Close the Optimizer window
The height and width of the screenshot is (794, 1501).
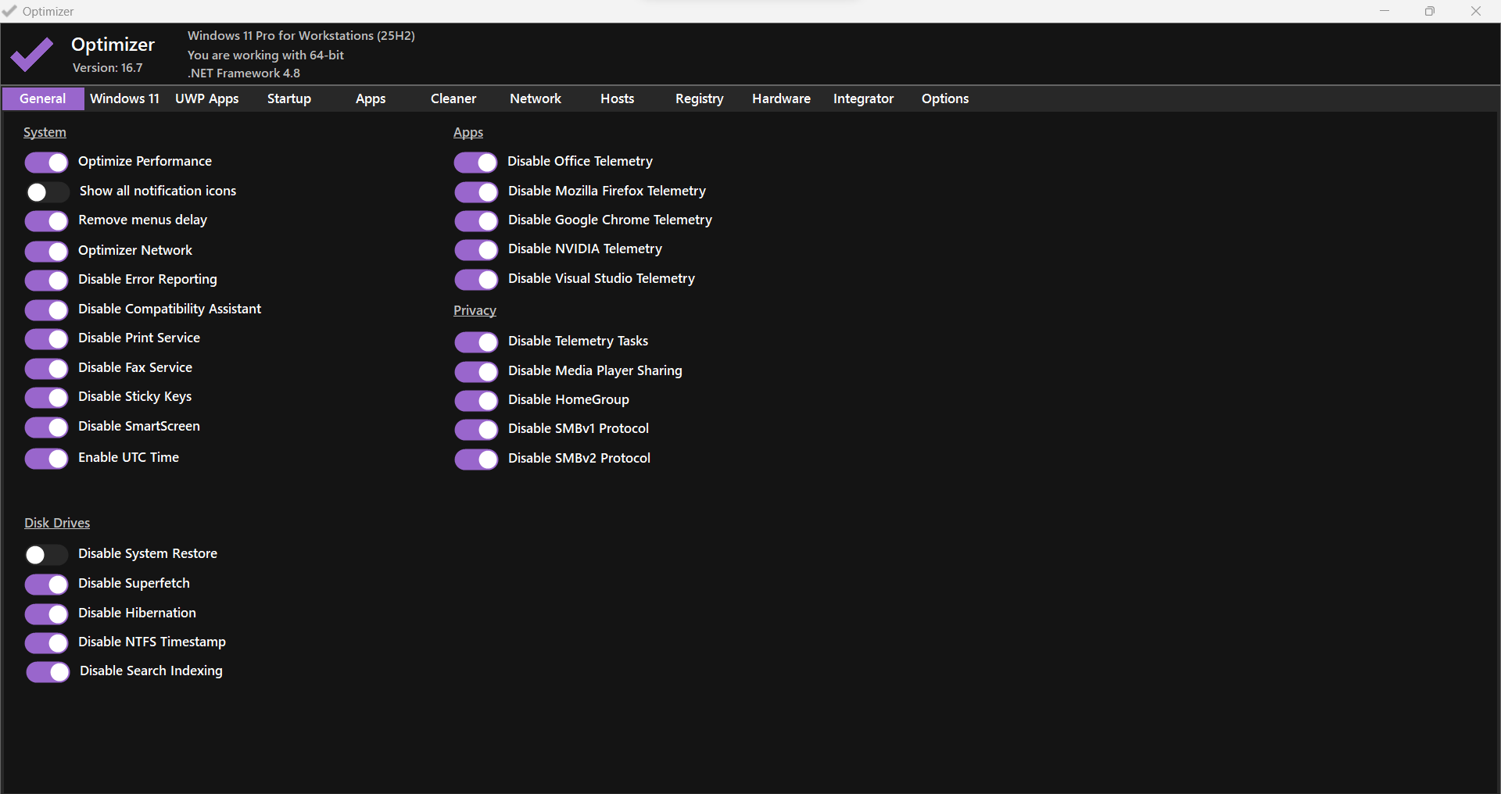(x=1476, y=11)
